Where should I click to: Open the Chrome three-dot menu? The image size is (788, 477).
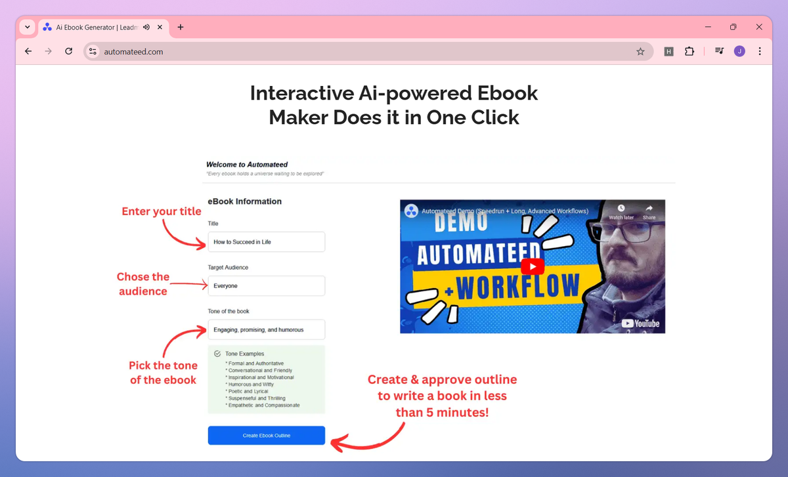click(x=760, y=51)
